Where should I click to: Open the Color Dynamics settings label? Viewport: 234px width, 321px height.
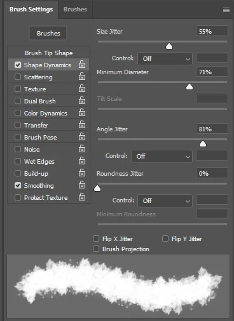[x=46, y=113]
